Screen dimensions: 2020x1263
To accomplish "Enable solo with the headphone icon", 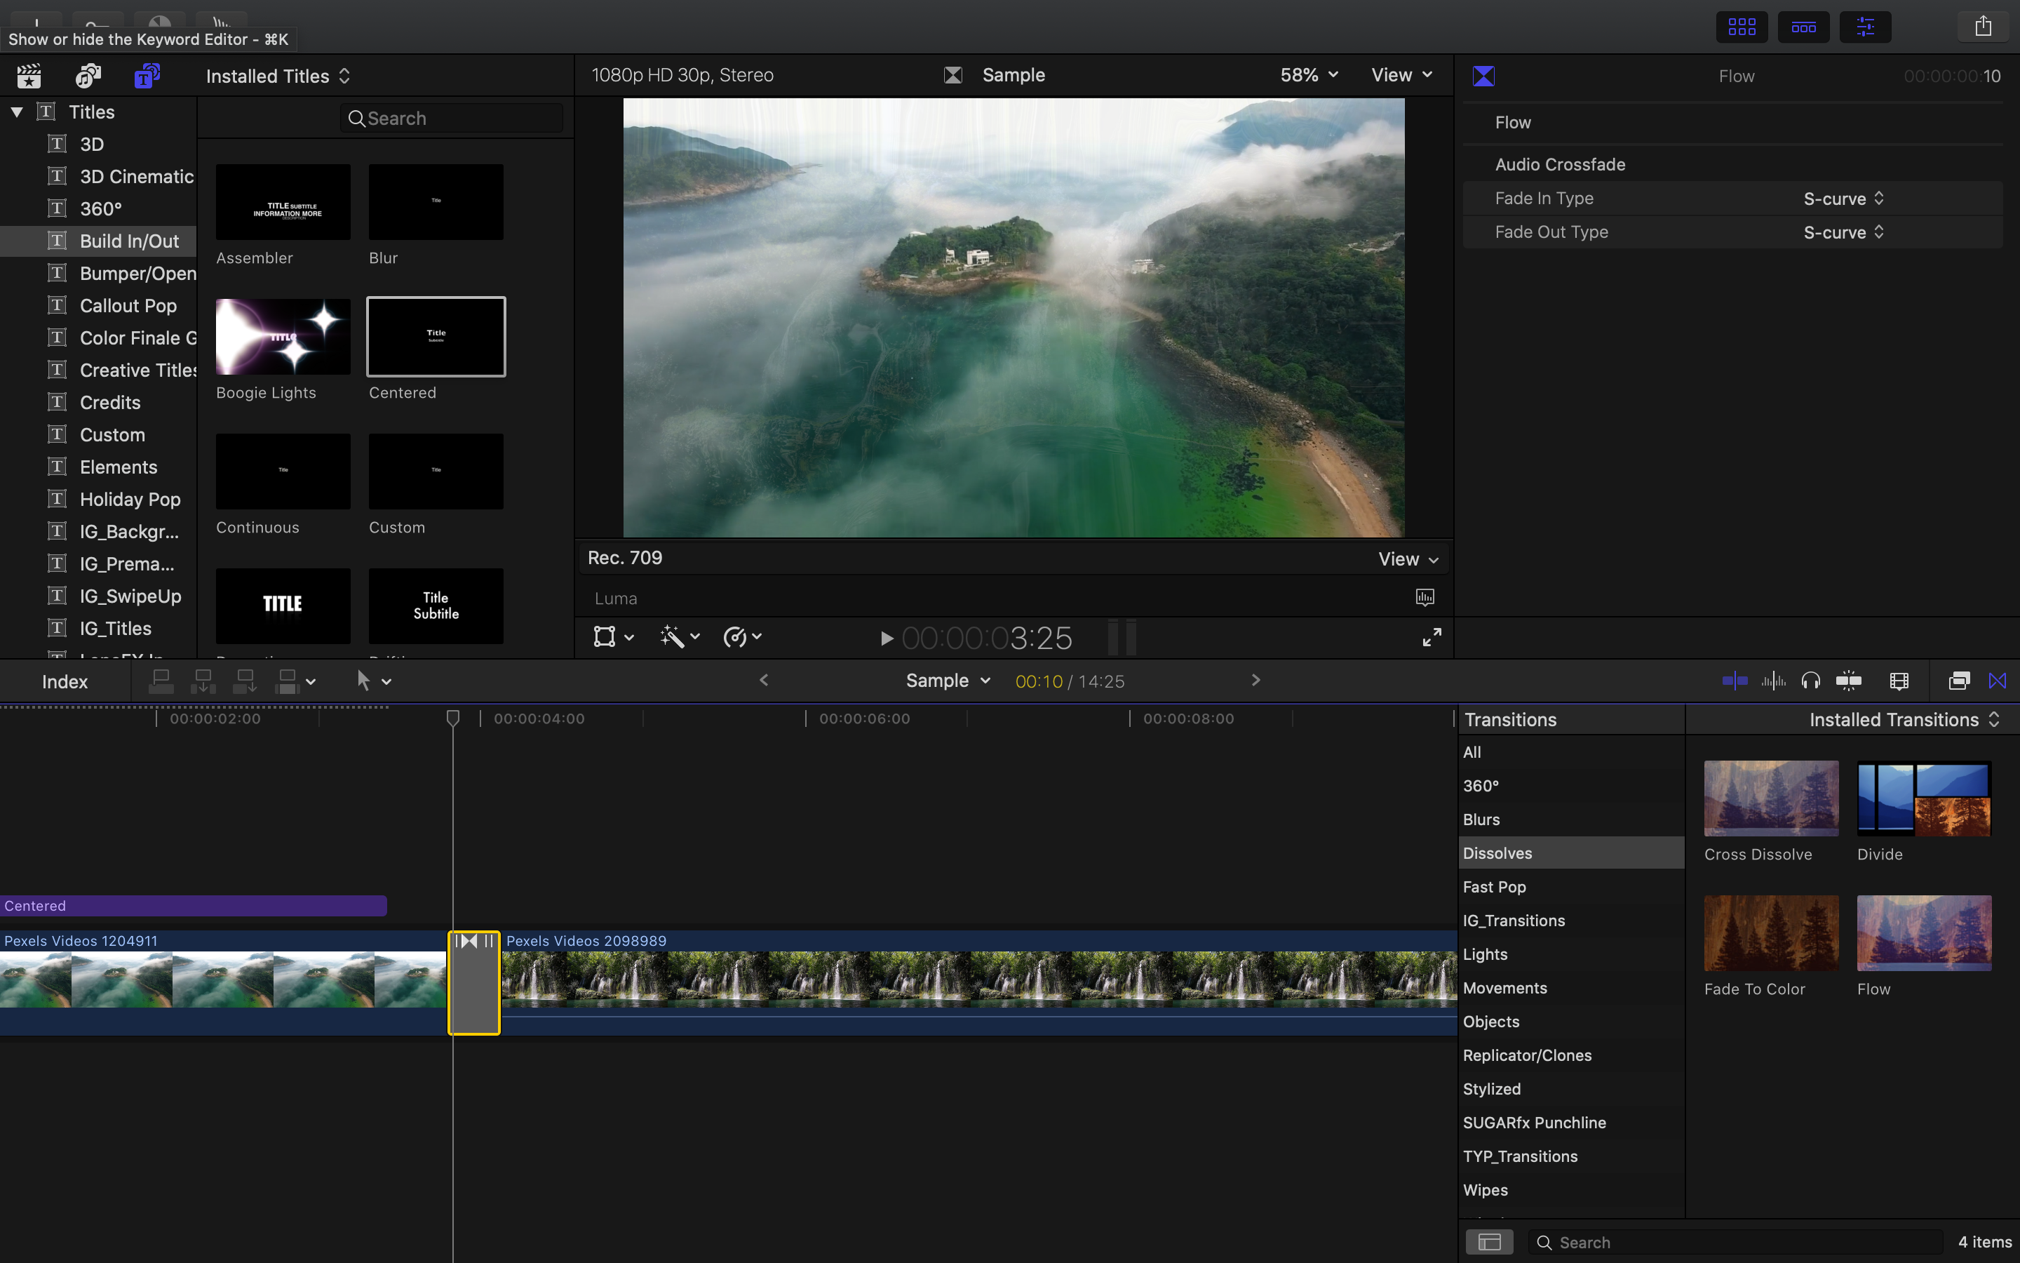I will coord(1812,681).
